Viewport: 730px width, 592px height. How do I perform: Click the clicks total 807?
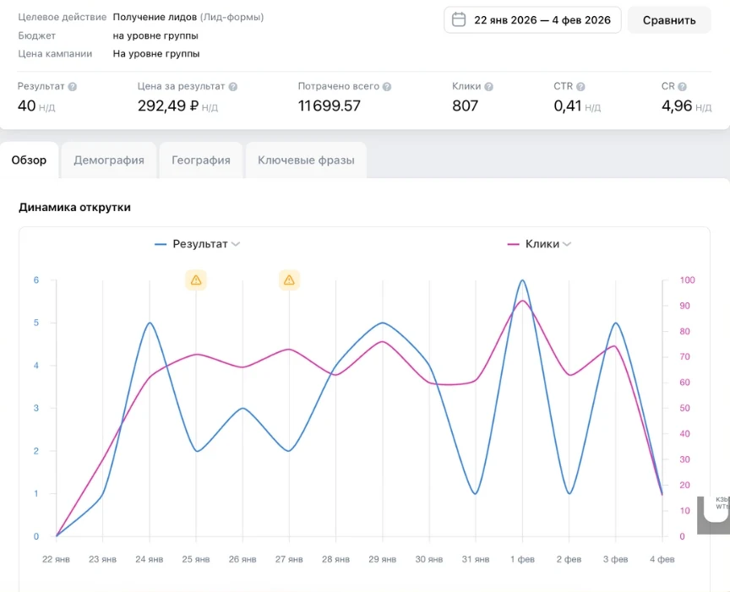pyautogui.click(x=465, y=106)
